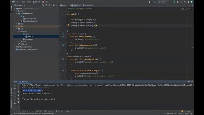The image size is (204, 115).
Task: Click override gutter marker beside Triangle calculateArea
Action: point(63,59)
